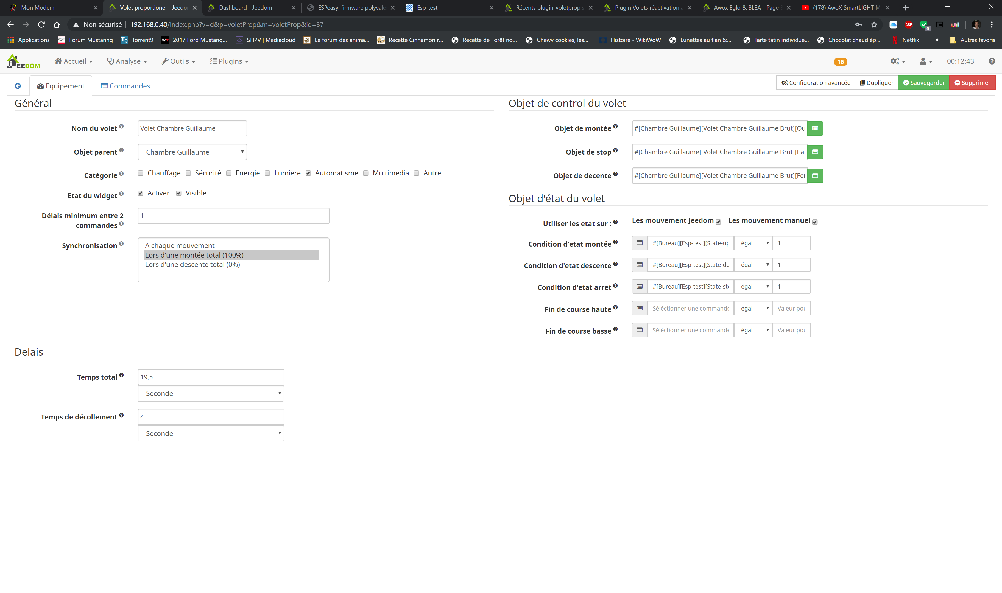Pick command for Fin de course basse
The height and width of the screenshot is (593, 1002).
click(640, 330)
